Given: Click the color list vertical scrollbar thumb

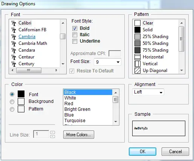Looking at the screenshot, I should point(116,100).
